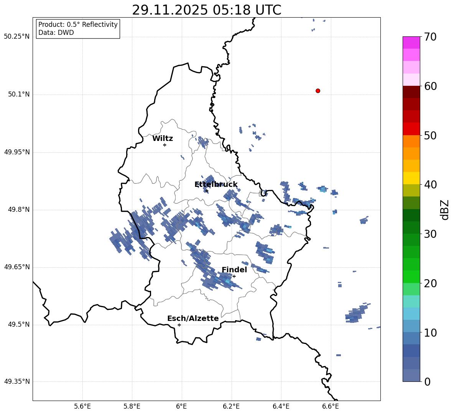Click the 6.4°E longitude label
The image size is (454, 414).
(281, 406)
